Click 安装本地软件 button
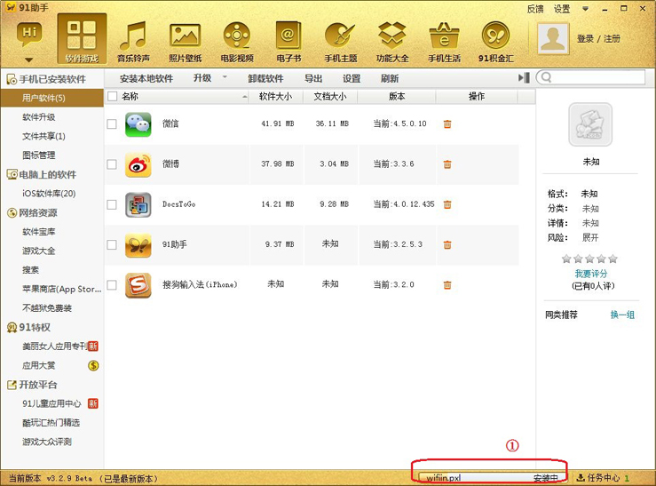 (x=146, y=78)
